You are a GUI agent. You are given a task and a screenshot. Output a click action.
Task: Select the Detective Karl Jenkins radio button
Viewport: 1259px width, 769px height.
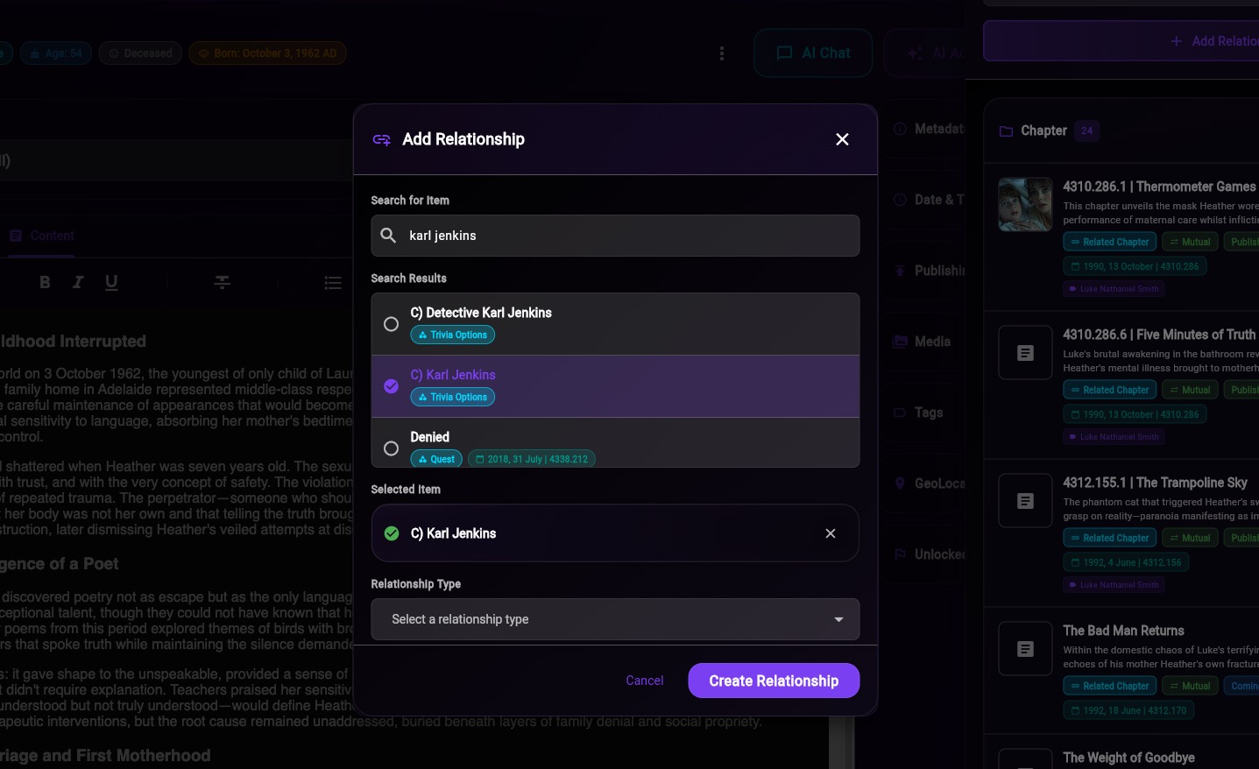click(392, 324)
